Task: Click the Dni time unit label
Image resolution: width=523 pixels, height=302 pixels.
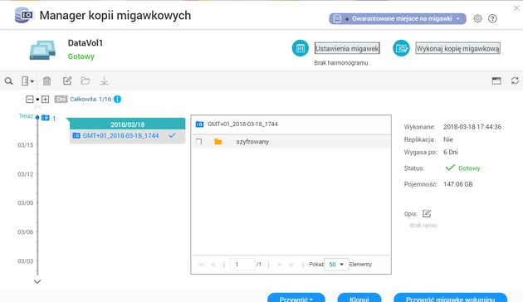Action: tap(61, 99)
